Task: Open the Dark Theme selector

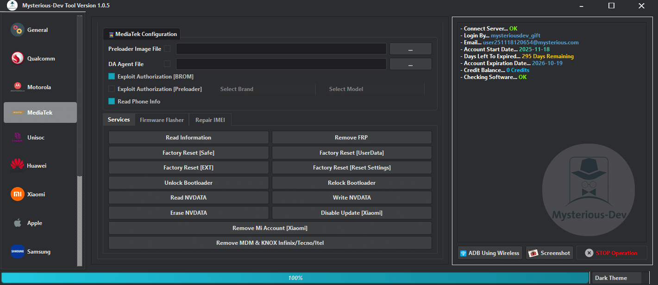Action: coord(617,278)
